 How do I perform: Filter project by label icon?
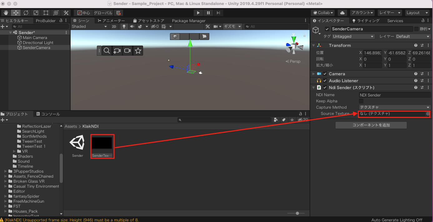(x=284, y=120)
